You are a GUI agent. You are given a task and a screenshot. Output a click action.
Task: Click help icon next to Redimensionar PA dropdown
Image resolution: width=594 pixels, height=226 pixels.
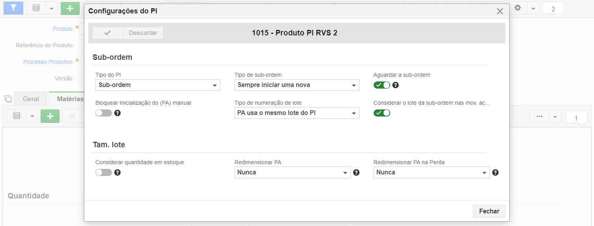coord(356,172)
